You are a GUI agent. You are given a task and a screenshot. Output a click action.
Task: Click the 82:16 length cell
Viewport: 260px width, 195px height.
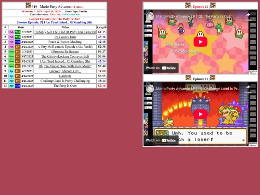pos(102,86)
